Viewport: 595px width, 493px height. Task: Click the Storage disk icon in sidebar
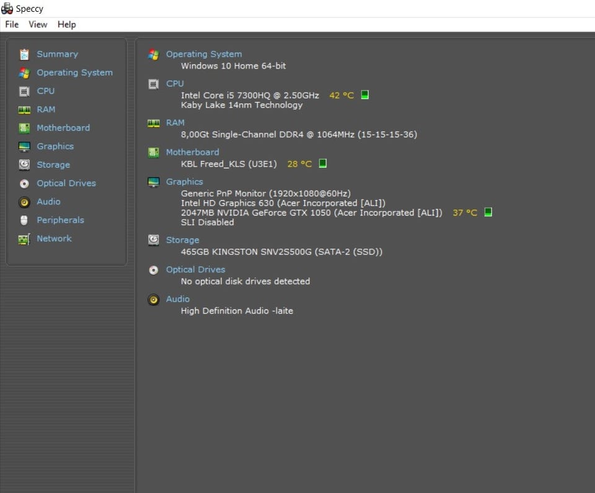tap(24, 165)
